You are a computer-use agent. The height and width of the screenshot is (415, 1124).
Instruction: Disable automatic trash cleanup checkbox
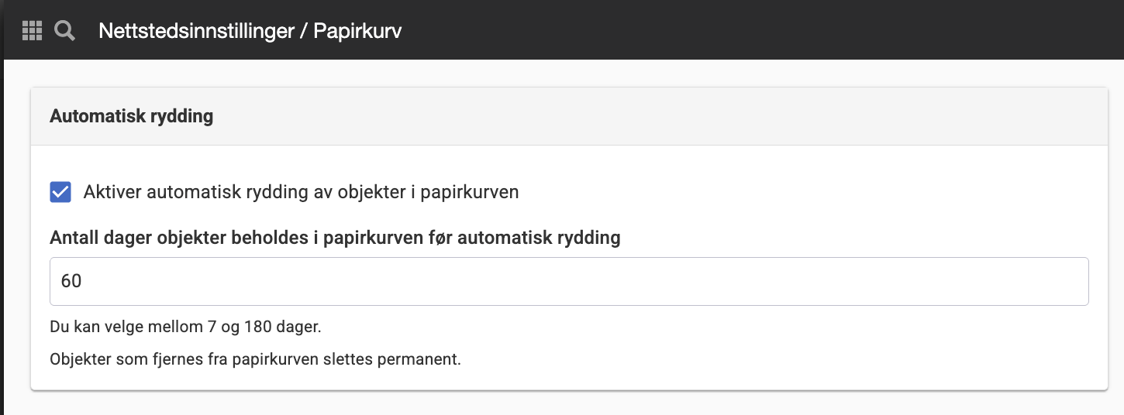60,192
